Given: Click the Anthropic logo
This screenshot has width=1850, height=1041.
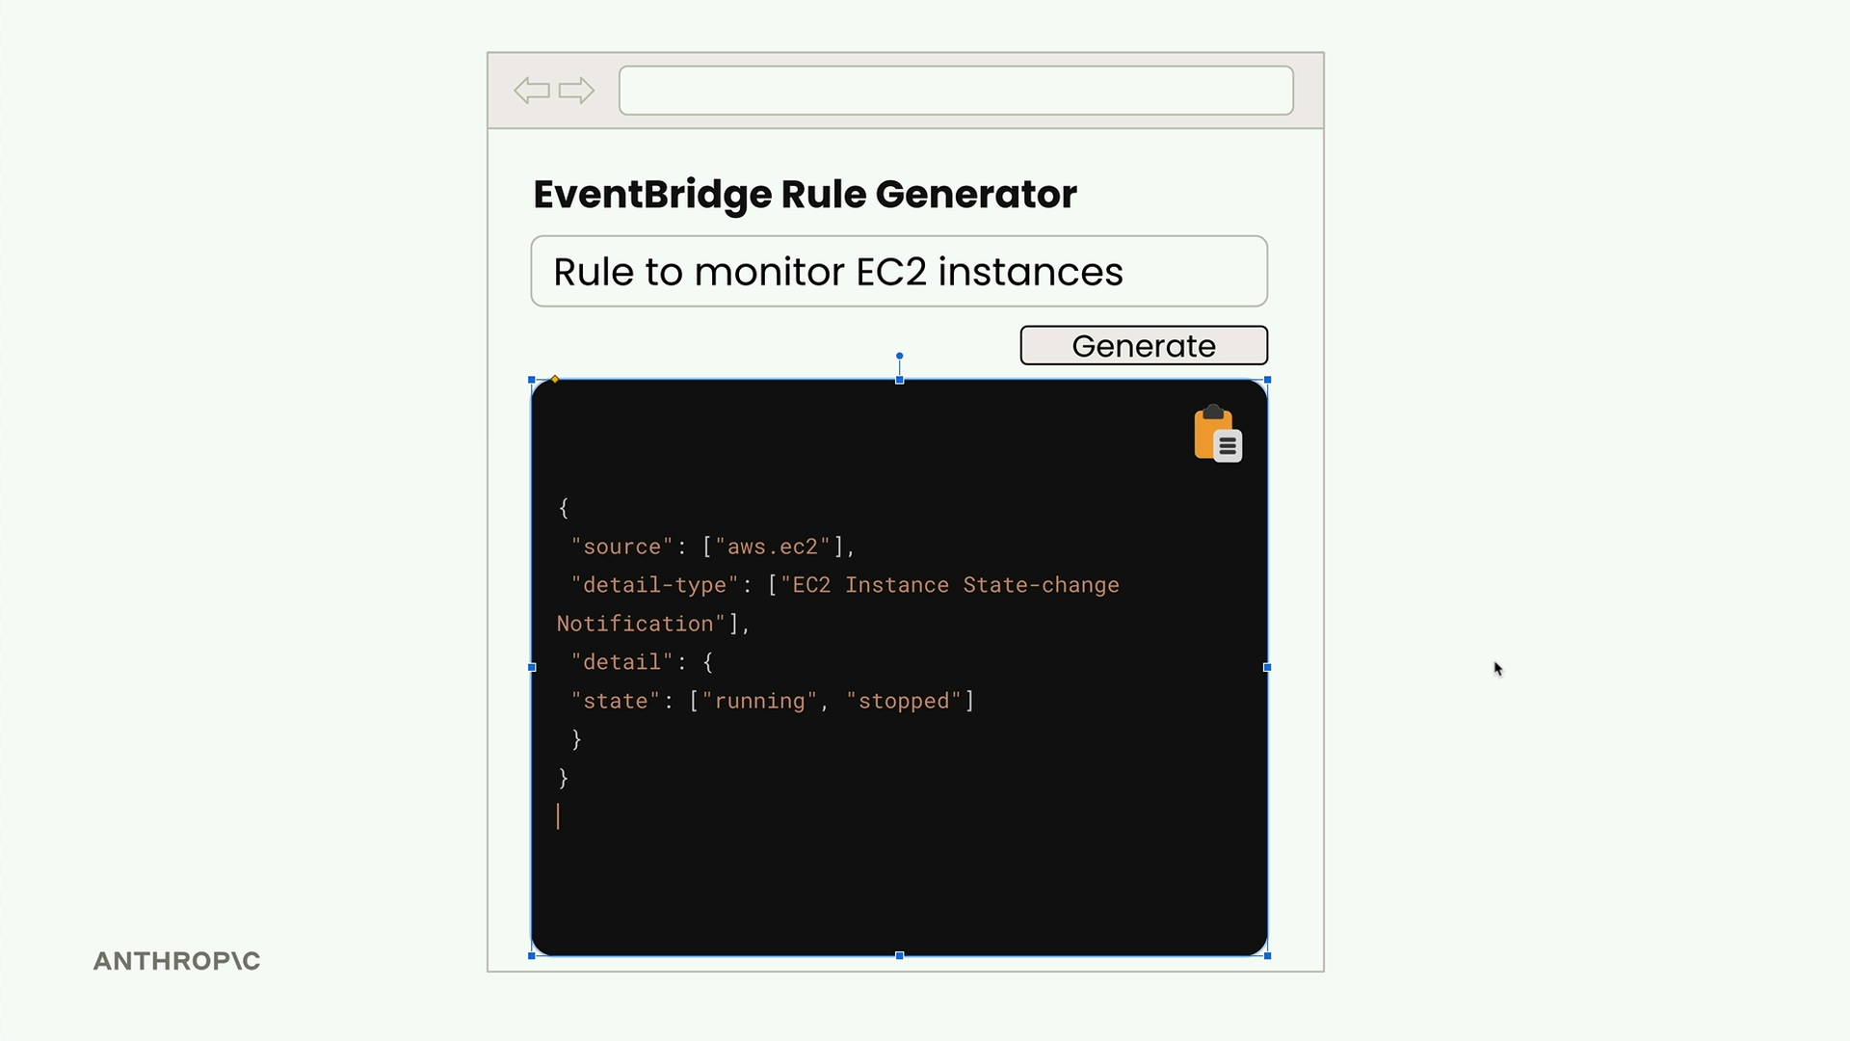Looking at the screenshot, I should 176,961.
